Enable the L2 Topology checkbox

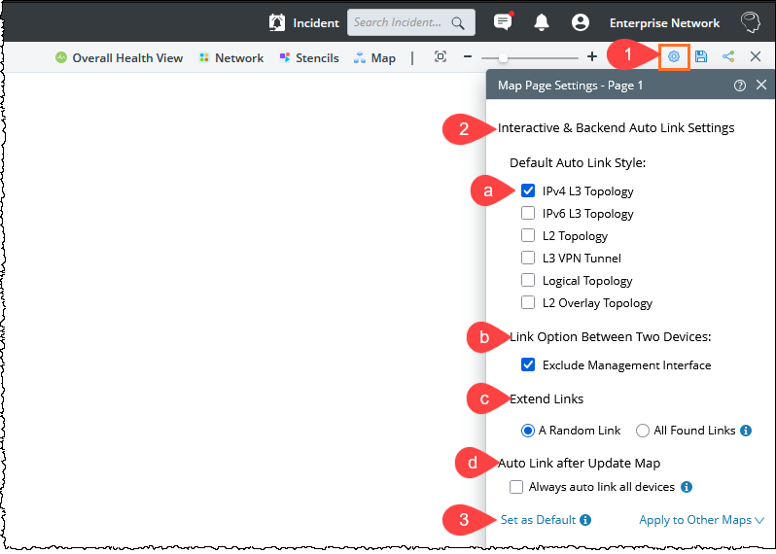[x=528, y=236]
